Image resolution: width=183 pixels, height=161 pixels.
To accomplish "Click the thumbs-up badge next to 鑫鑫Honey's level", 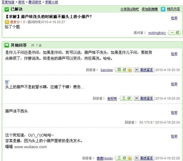I will pos(130,158).
